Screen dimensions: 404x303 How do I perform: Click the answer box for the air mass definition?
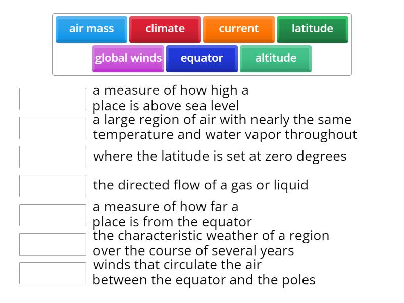(x=53, y=128)
